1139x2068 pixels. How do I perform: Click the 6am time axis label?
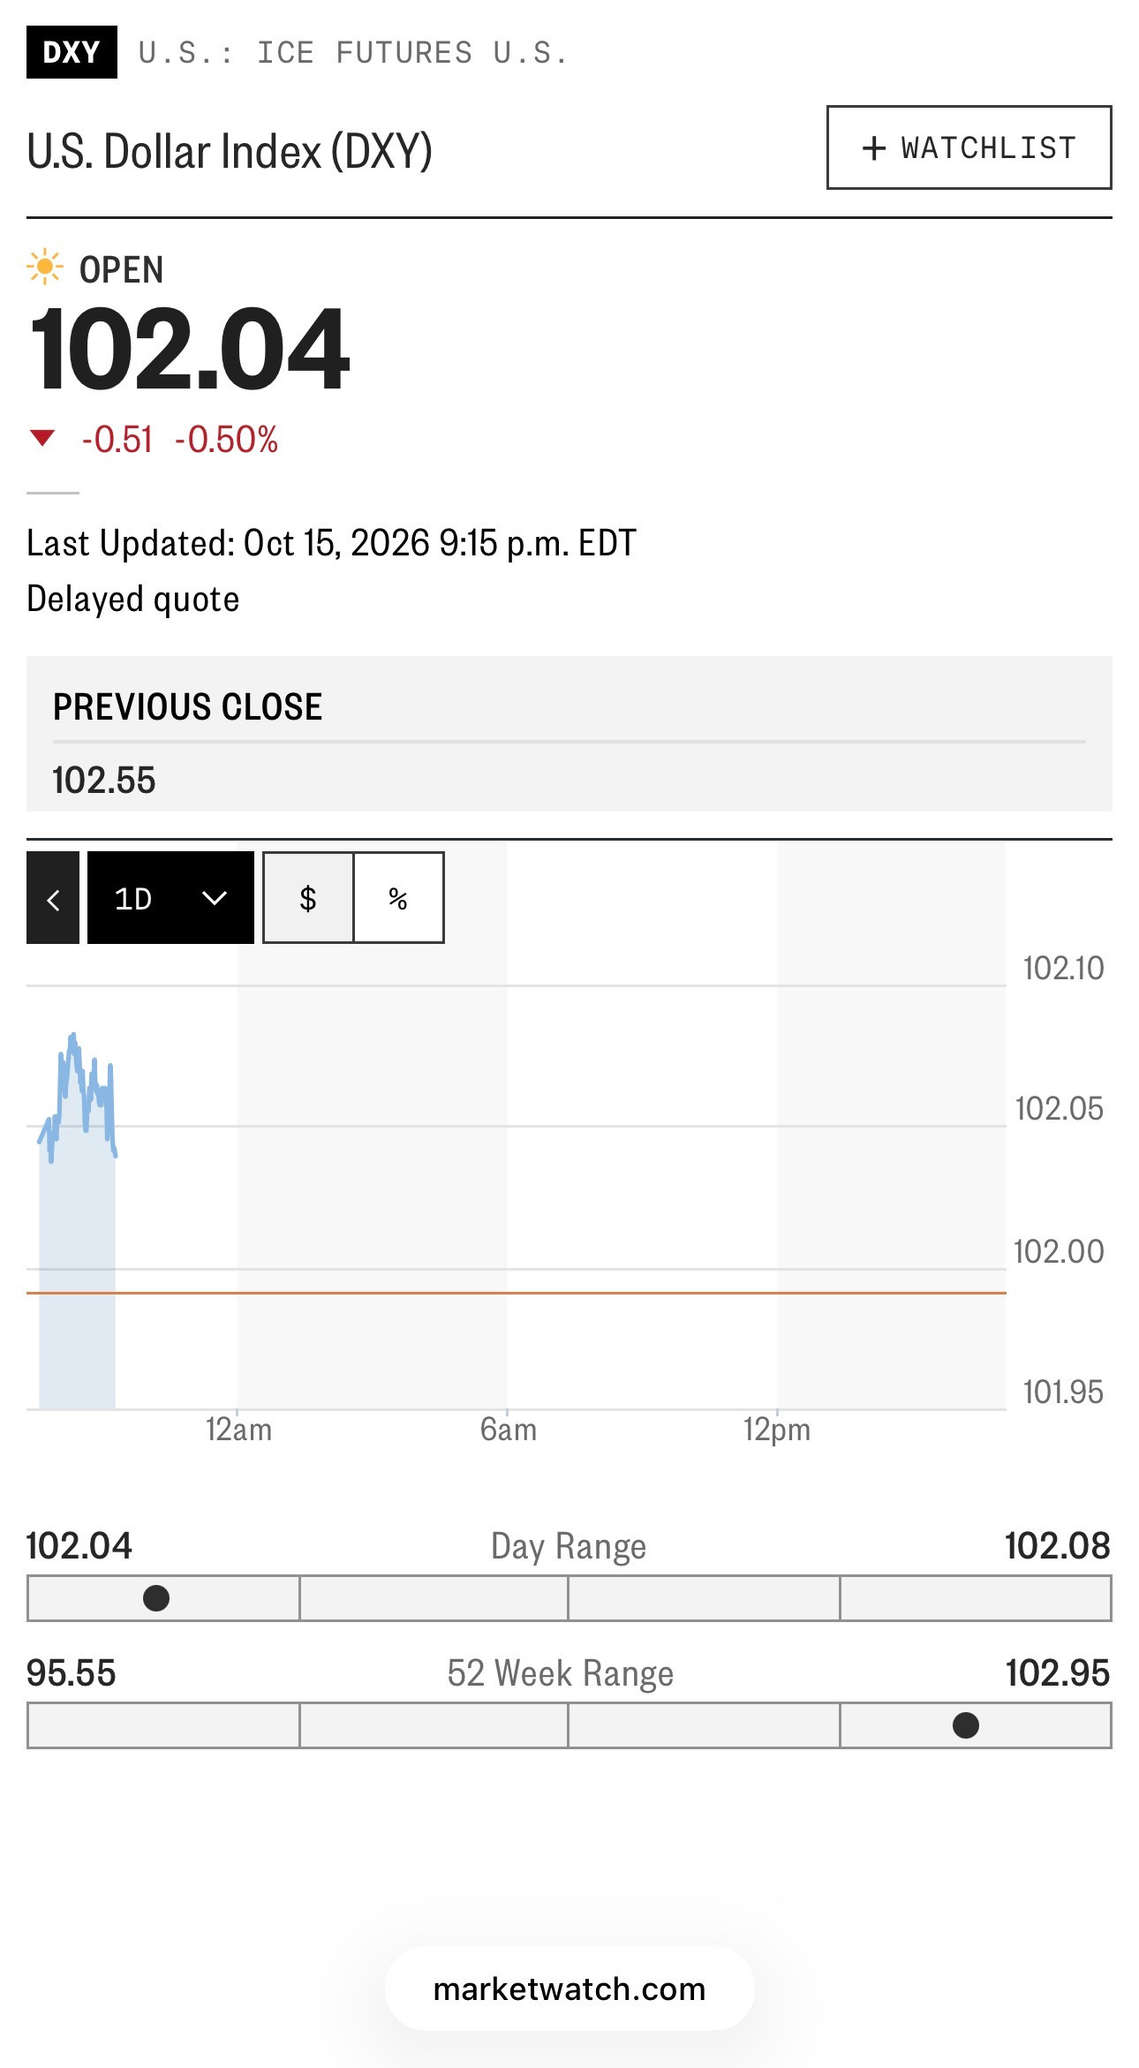point(508,1430)
